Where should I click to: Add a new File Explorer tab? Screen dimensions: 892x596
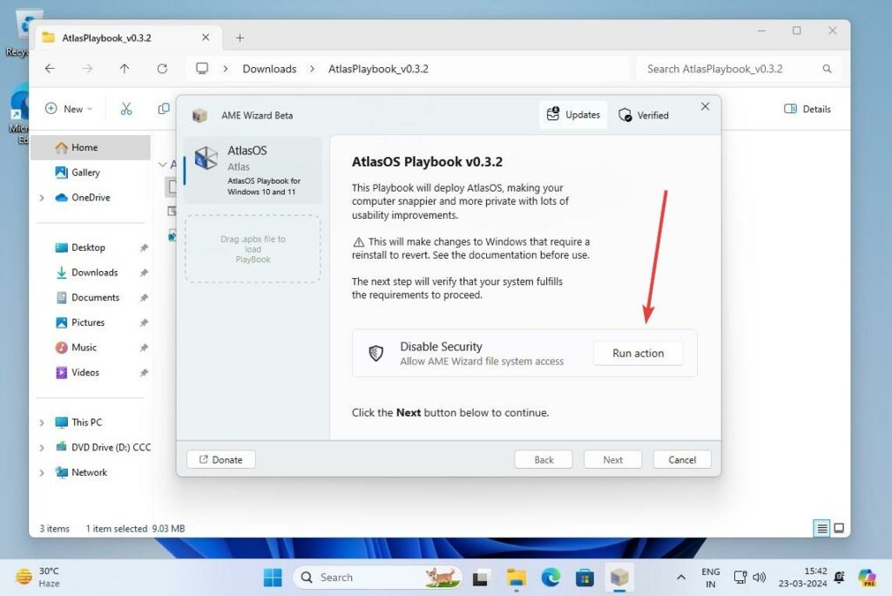(240, 38)
